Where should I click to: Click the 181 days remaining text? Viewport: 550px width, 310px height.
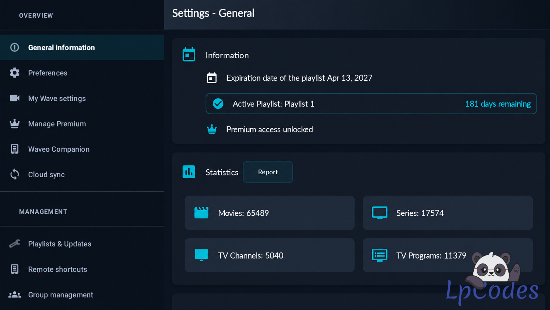pos(498,104)
